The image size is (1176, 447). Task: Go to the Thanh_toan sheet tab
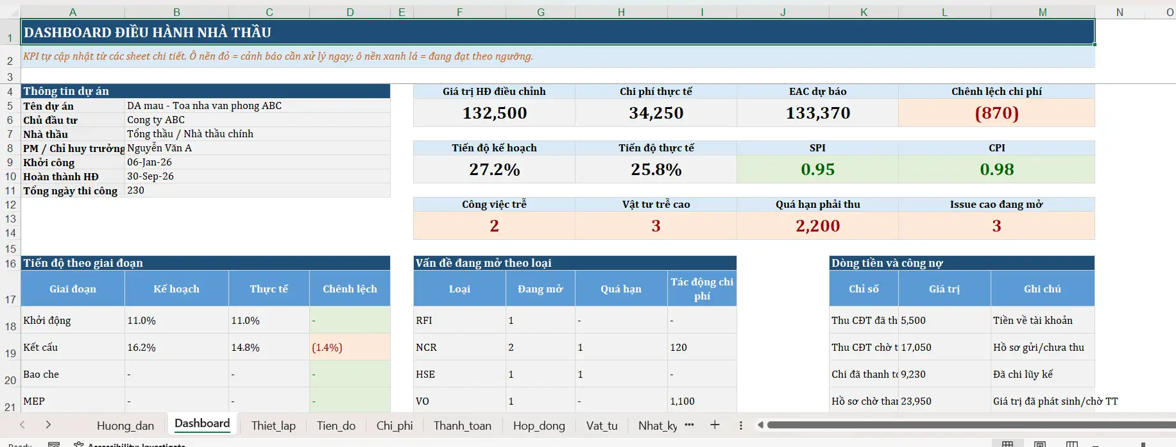(x=462, y=426)
